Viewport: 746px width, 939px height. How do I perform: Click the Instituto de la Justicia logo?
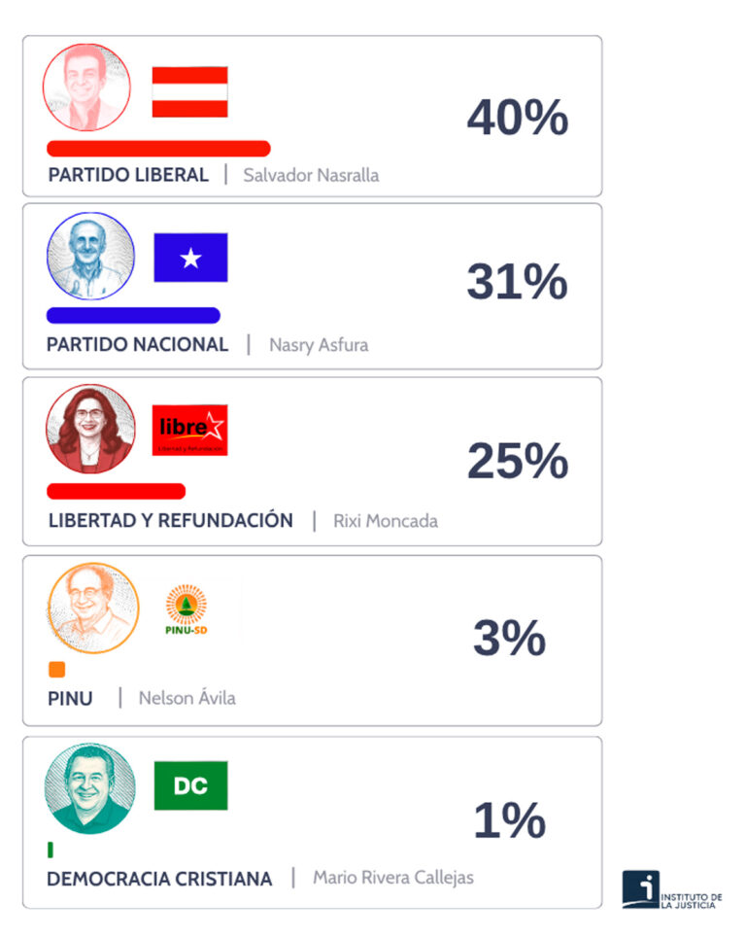[672, 891]
